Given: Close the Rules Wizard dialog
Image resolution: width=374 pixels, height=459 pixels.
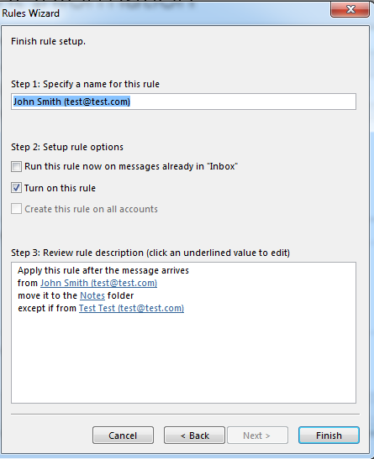Looking at the screenshot, I should [350, 9].
